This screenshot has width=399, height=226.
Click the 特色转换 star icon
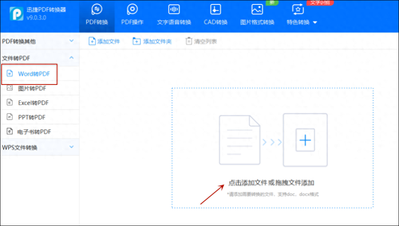pyautogui.click(x=298, y=10)
